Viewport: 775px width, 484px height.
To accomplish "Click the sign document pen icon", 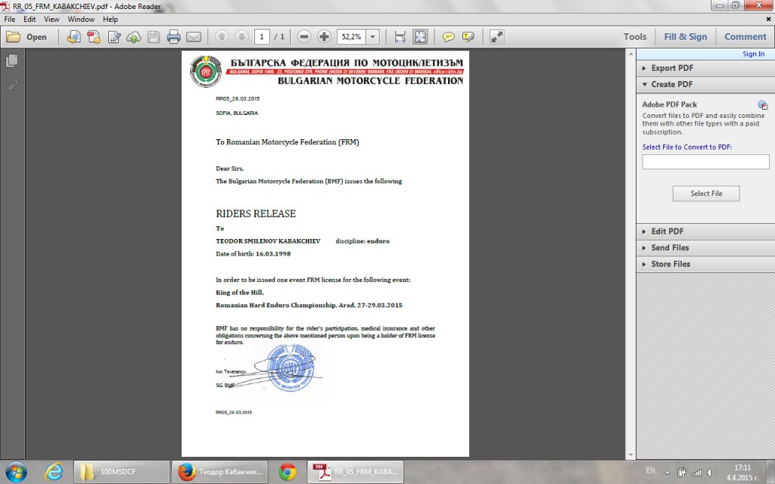I will point(114,37).
